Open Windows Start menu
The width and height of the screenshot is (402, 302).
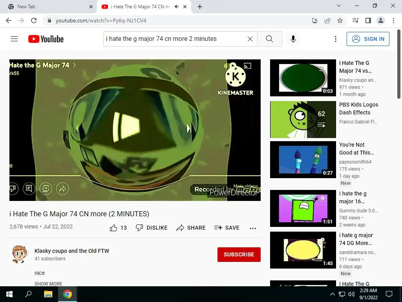[x=9, y=294]
